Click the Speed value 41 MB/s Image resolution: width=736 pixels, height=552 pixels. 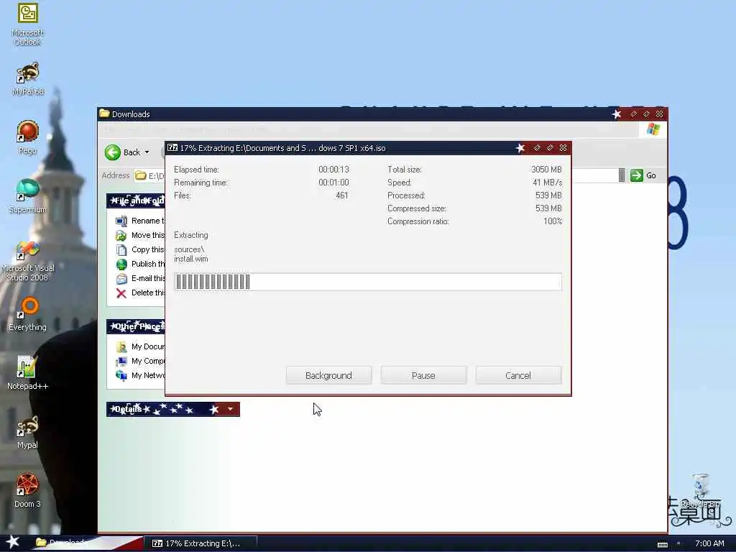[547, 183]
